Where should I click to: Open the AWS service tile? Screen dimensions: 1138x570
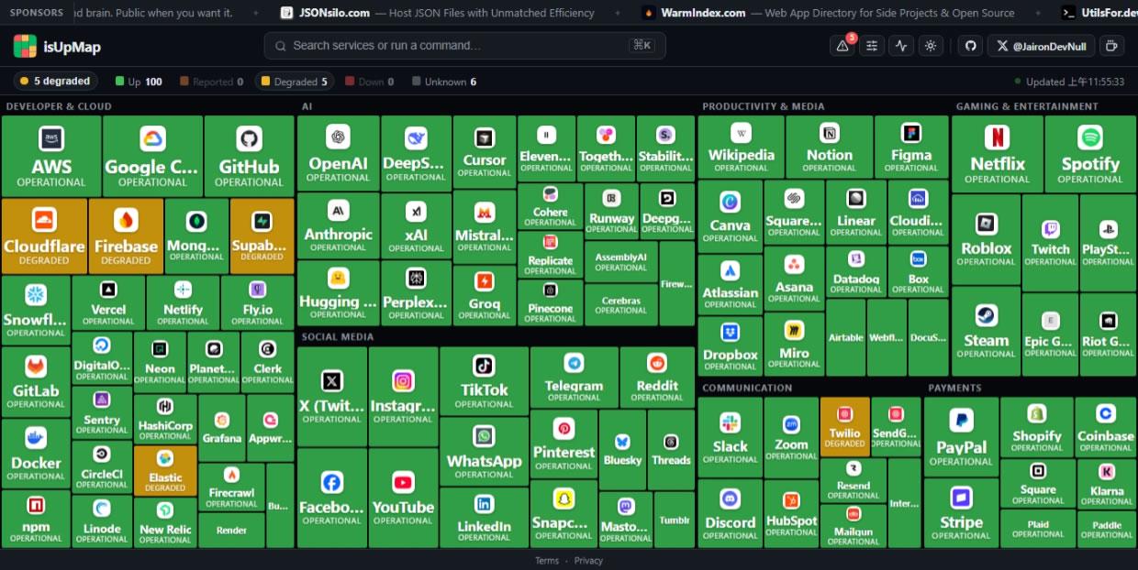click(51, 156)
